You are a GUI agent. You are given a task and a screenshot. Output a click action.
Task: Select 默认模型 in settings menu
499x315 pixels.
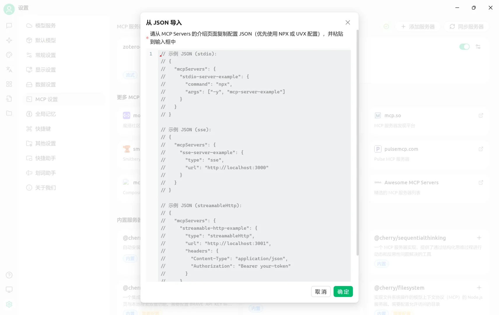point(64,40)
